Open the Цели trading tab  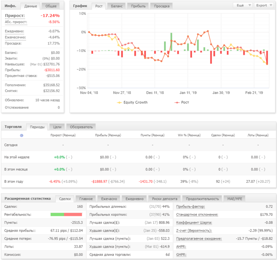(x=57, y=127)
